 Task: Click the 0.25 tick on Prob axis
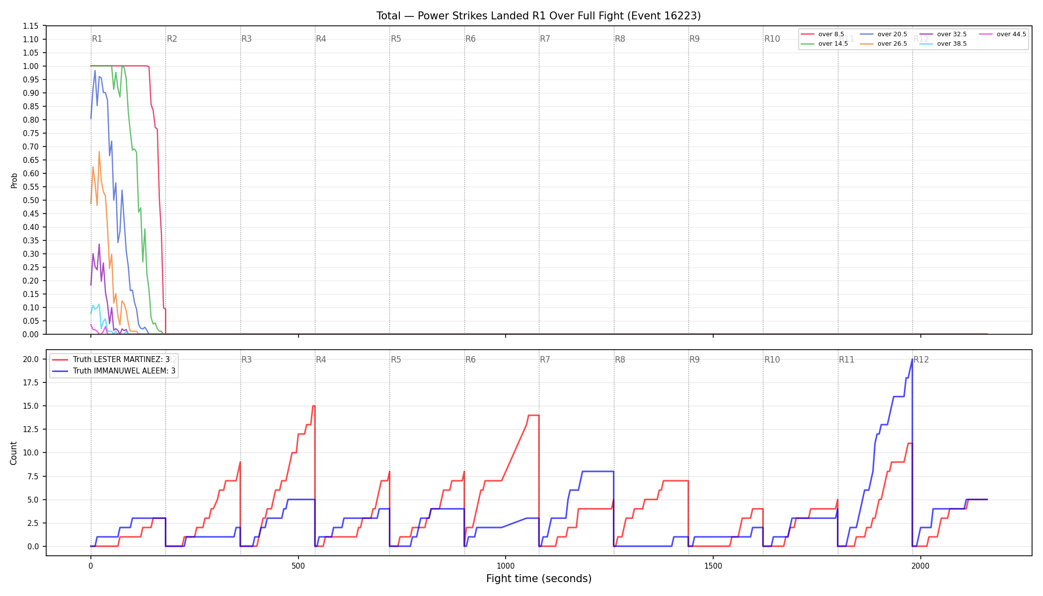pyautogui.click(x=31, y=267)
